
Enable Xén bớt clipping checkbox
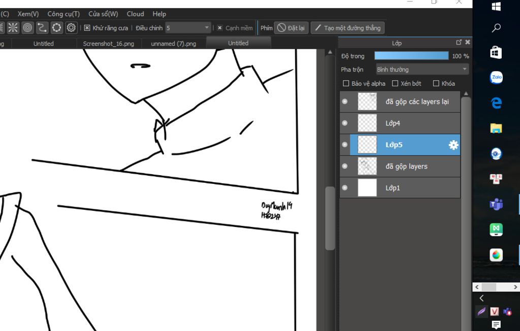(x=395, y=83)
